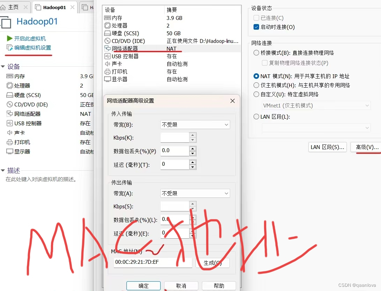Select 硬盘 (SCSI) disk icon in left panel
381x291 pixels.
pos(10,95)
